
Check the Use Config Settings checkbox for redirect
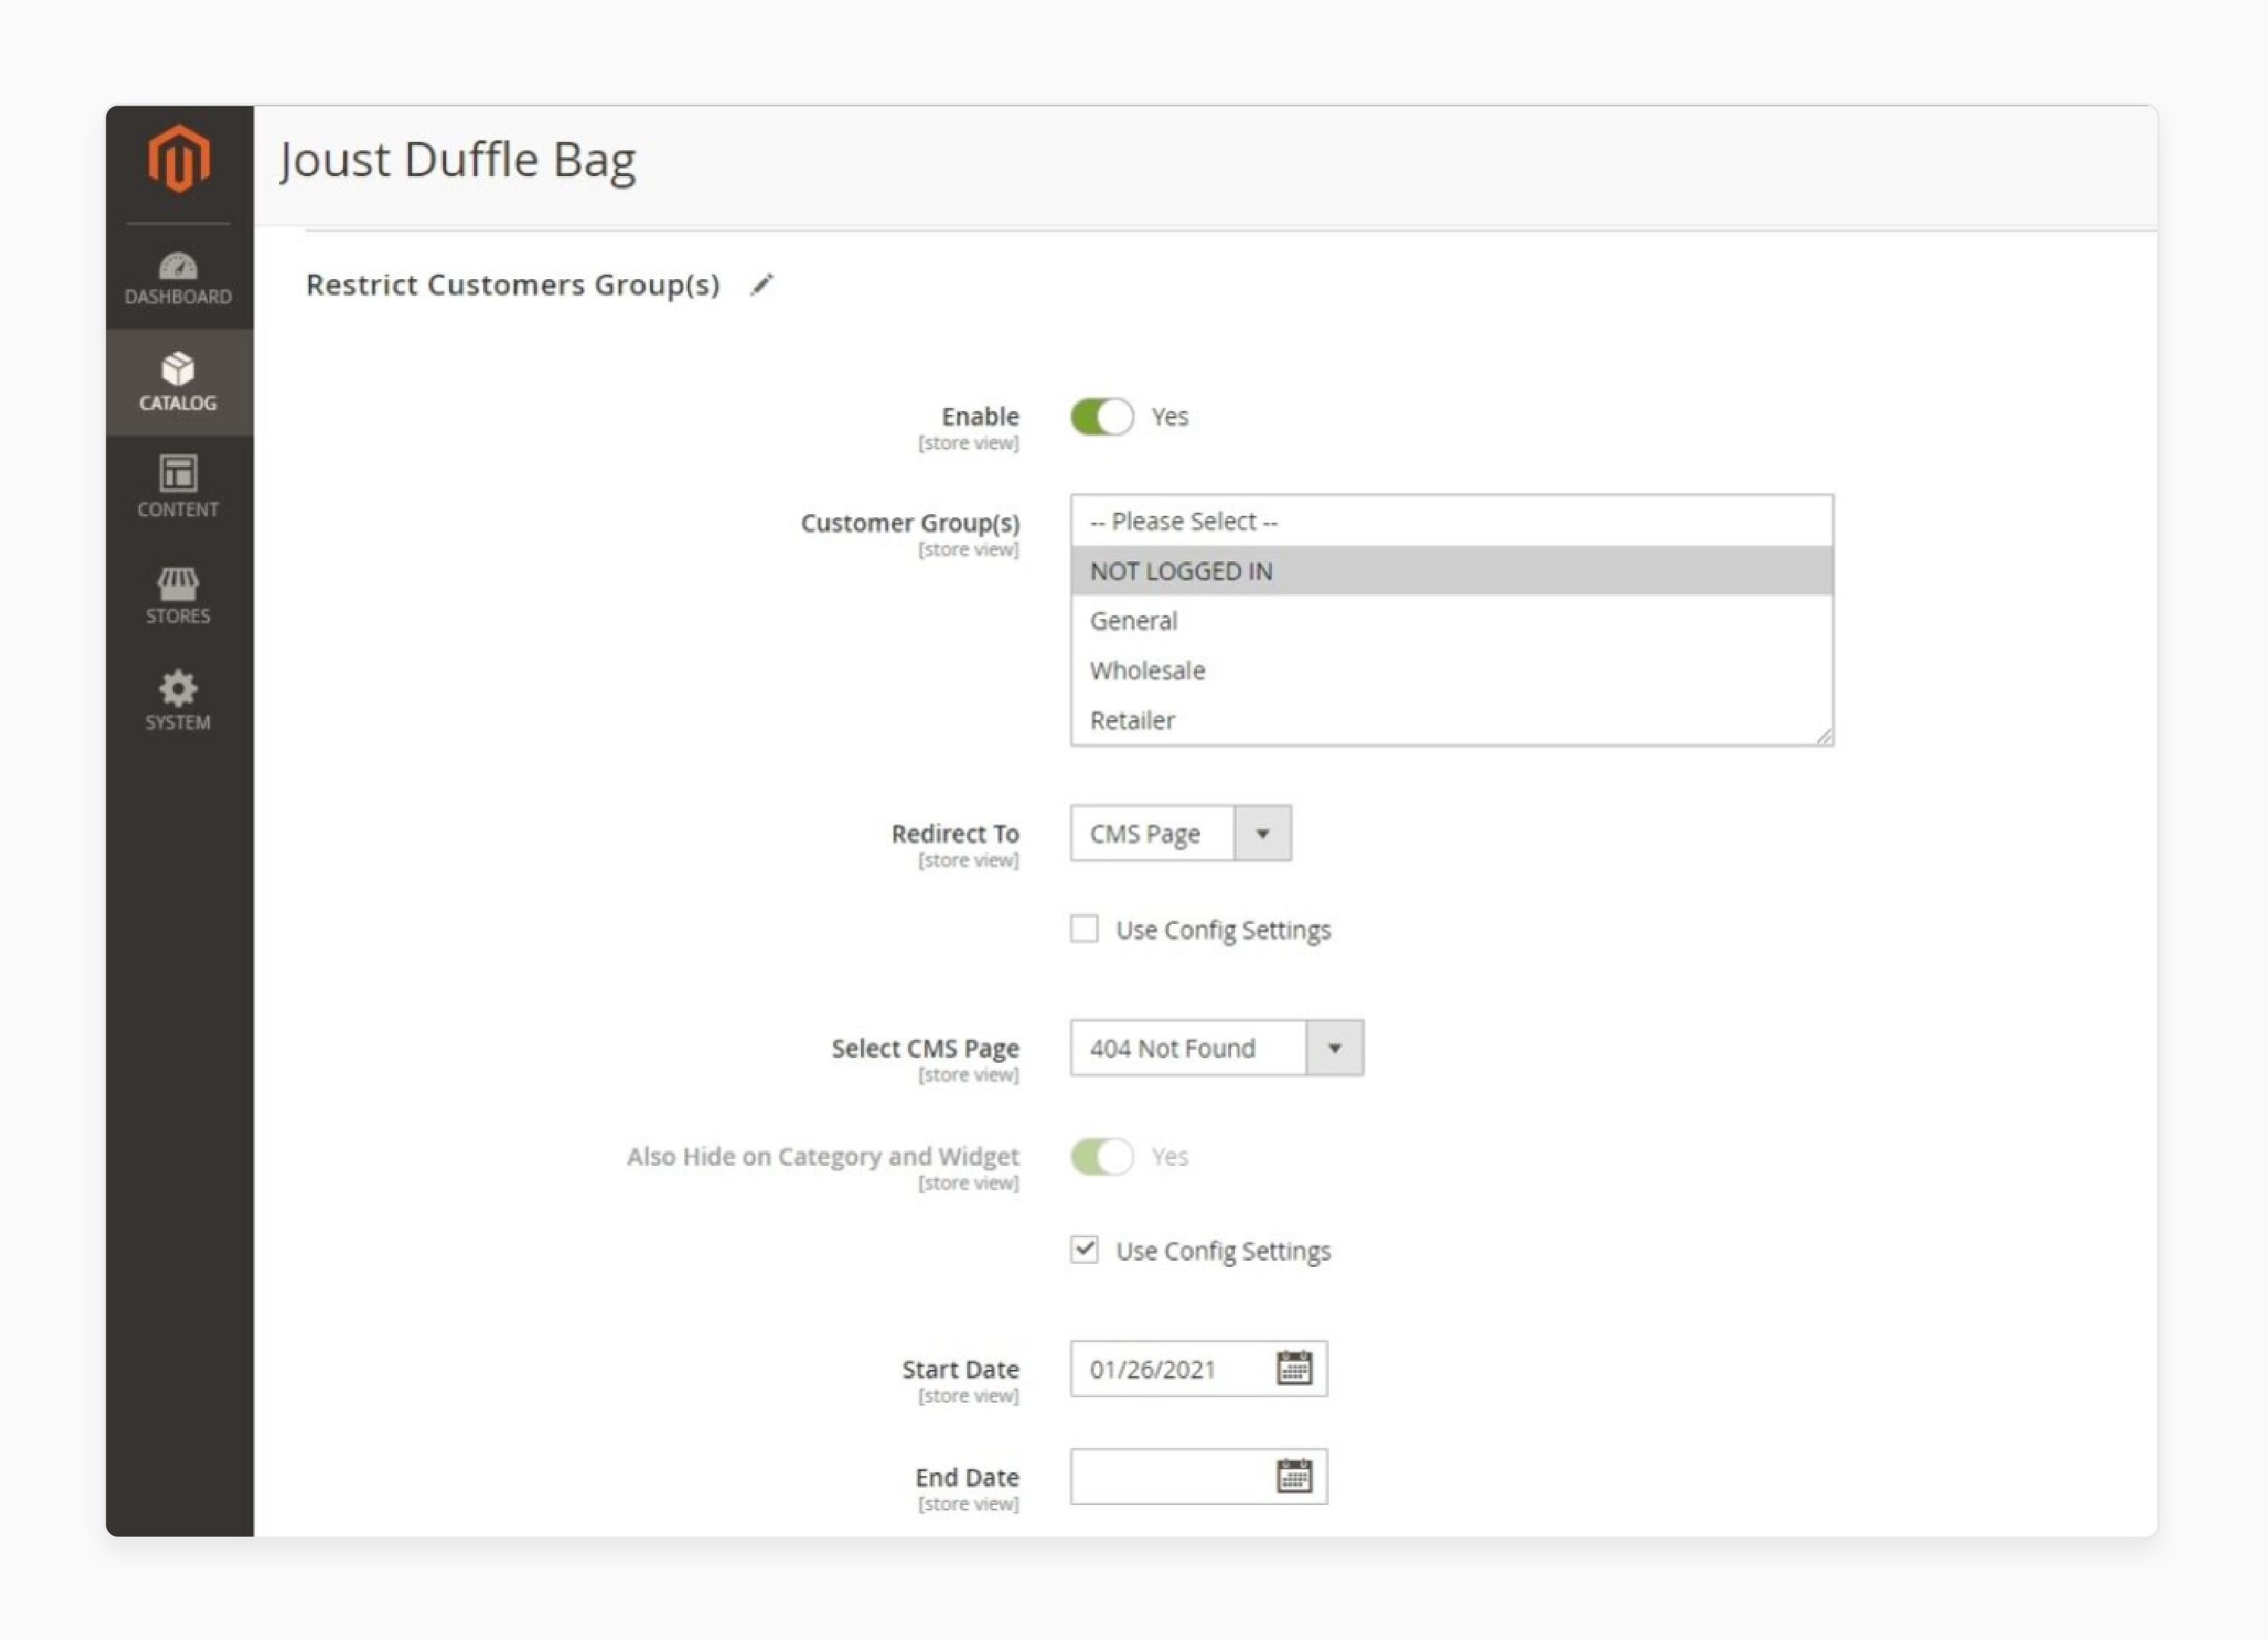tap(1086, 928)
